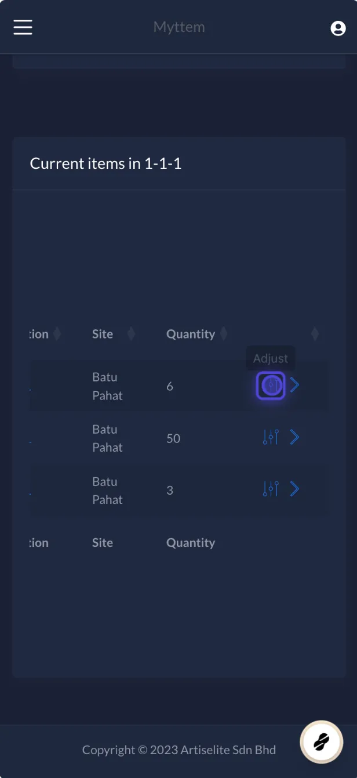Expand the chevron on the quantity 50 row
The image size is (357, 778).
(x=294, y=437)
